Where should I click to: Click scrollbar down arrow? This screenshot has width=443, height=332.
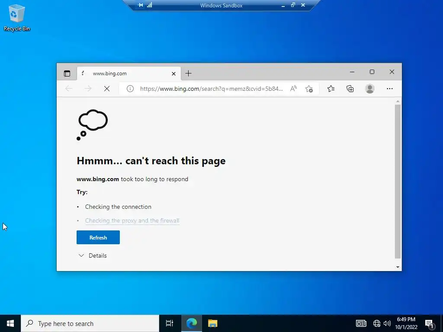tap(398, 267)
